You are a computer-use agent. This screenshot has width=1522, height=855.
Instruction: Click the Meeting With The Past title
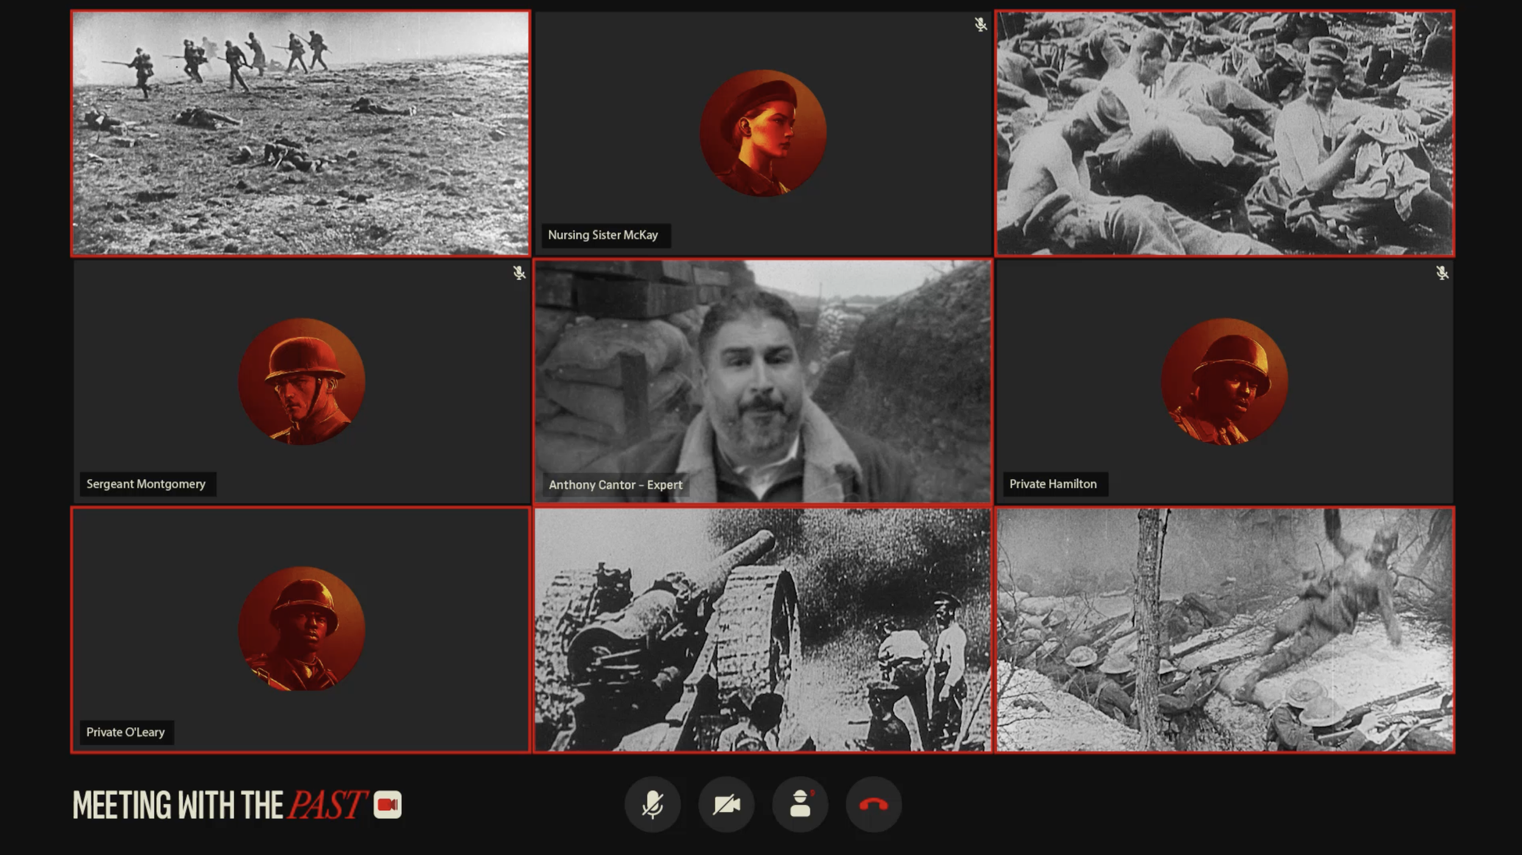[219, 804]
